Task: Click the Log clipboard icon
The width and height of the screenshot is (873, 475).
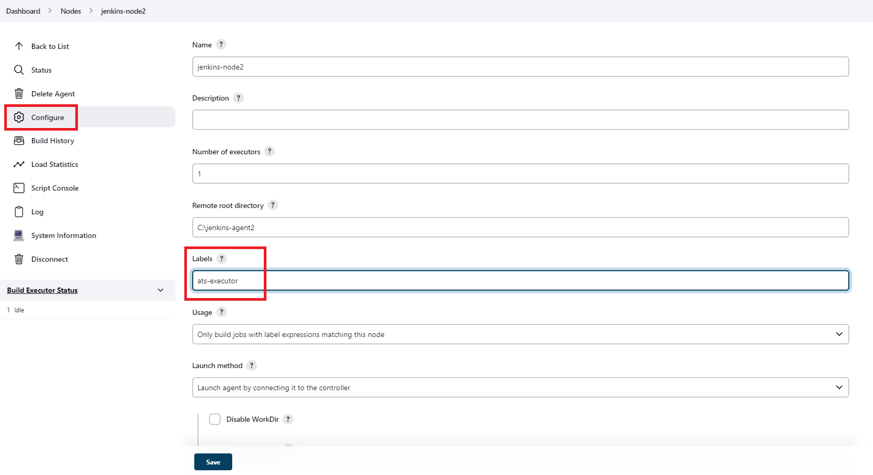Action: pyautogui.click(x=19, y=212)
